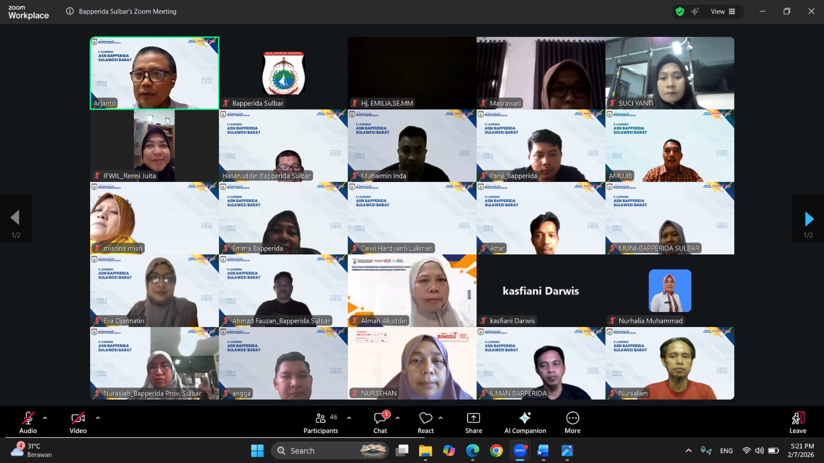The image size is (824, 463).
Task: Unmute the Audio microphone
Action: [28, 422]
